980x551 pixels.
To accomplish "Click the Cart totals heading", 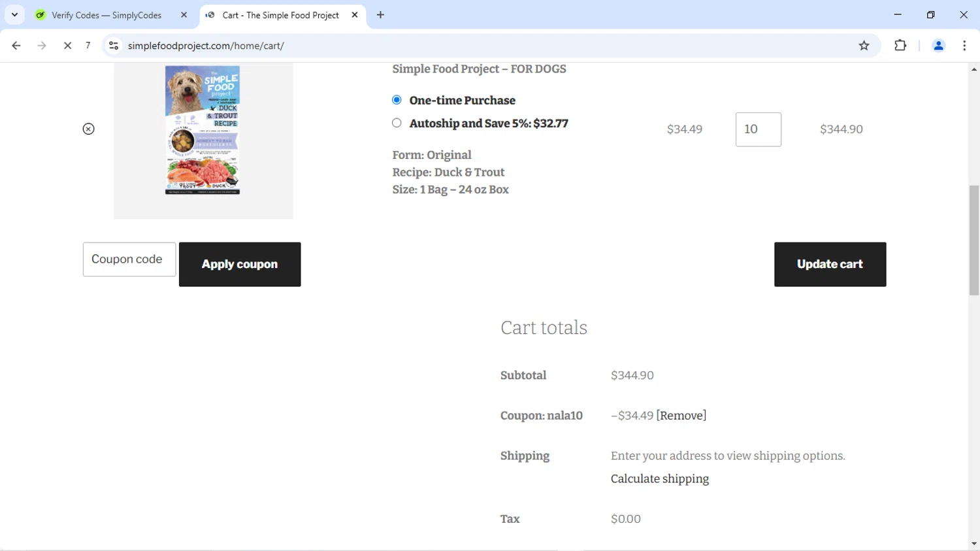I will point(544,328).
